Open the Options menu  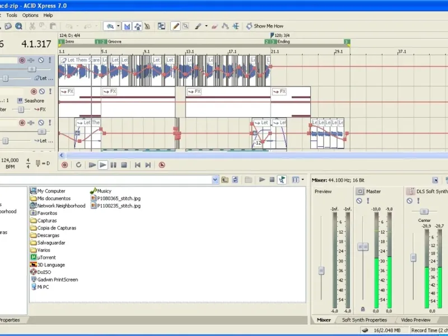pos(30,15)
